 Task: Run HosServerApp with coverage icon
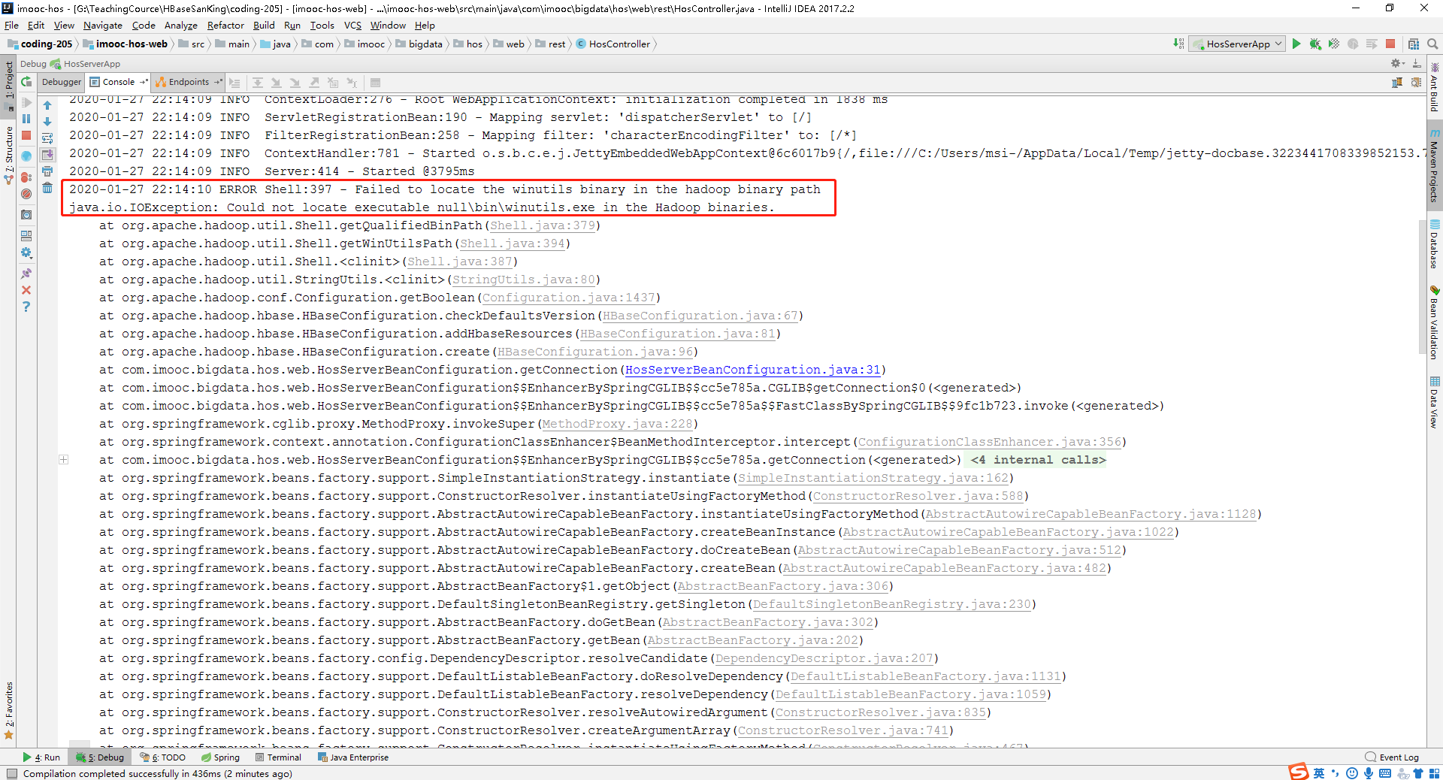pyautogui.click(x=1334, y=44)
